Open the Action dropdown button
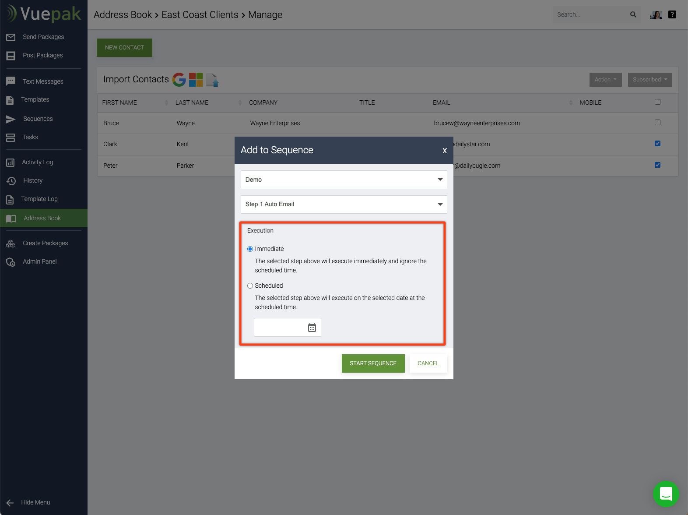Image resolution: width=688 pixels, height=515 pixels. (x=606, y=80)
